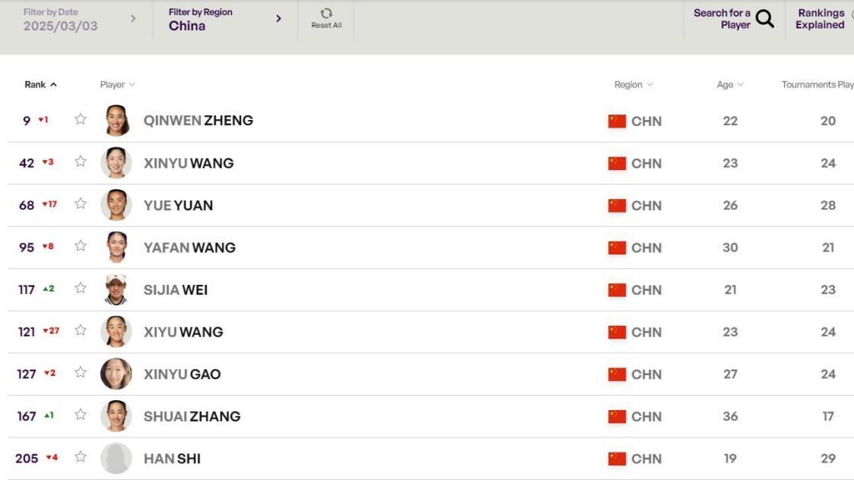Click Xiyu Wang's profile photo
Viewport: 854px width, 480px height.
click(116, 331)
